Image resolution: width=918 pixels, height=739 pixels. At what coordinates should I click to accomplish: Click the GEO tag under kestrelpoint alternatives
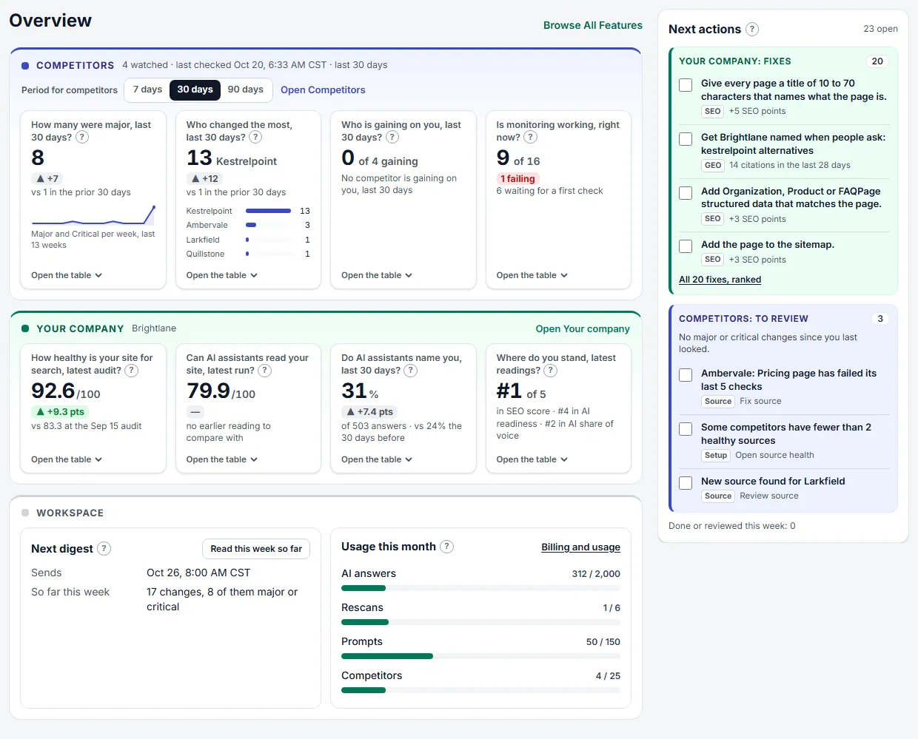tap(713, 166)
